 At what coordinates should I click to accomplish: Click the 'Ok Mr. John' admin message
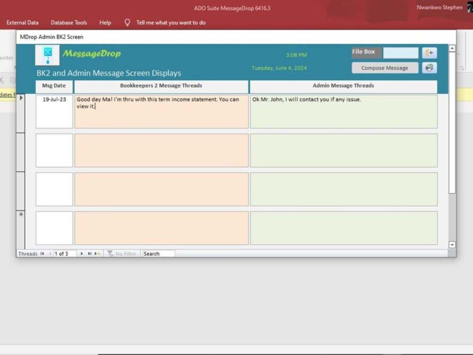tap(343, 112)
